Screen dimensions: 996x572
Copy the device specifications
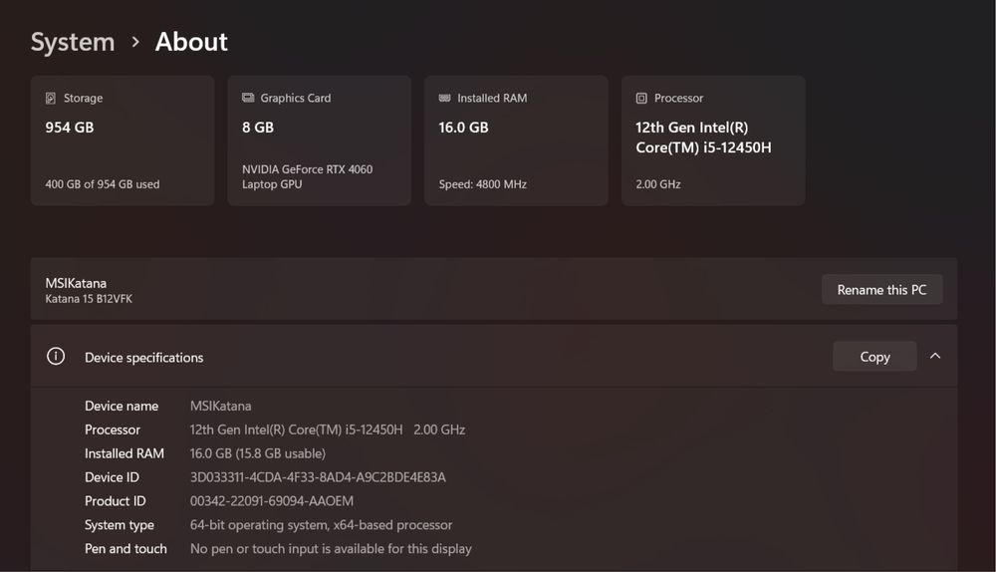pyautogui.click(x=874, y=357)
